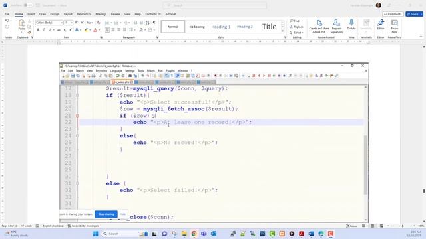Switch to the References tab
Screen dimensions: 426x239
84,14
